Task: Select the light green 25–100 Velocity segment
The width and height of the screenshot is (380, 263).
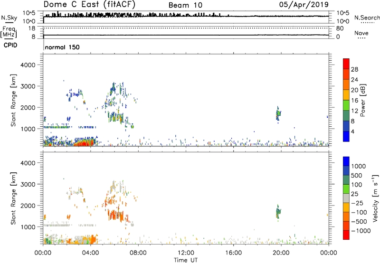Action: (346, 189)
